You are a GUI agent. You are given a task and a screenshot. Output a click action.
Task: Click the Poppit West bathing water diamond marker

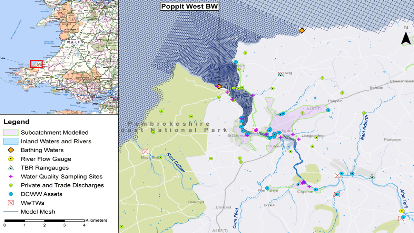pos(219,87)
